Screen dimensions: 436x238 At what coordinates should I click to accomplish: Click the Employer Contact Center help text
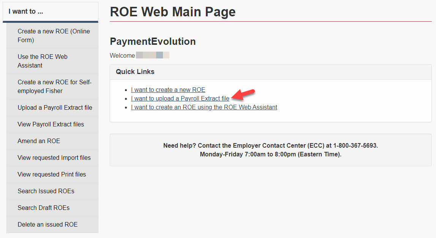click(270, 146)
